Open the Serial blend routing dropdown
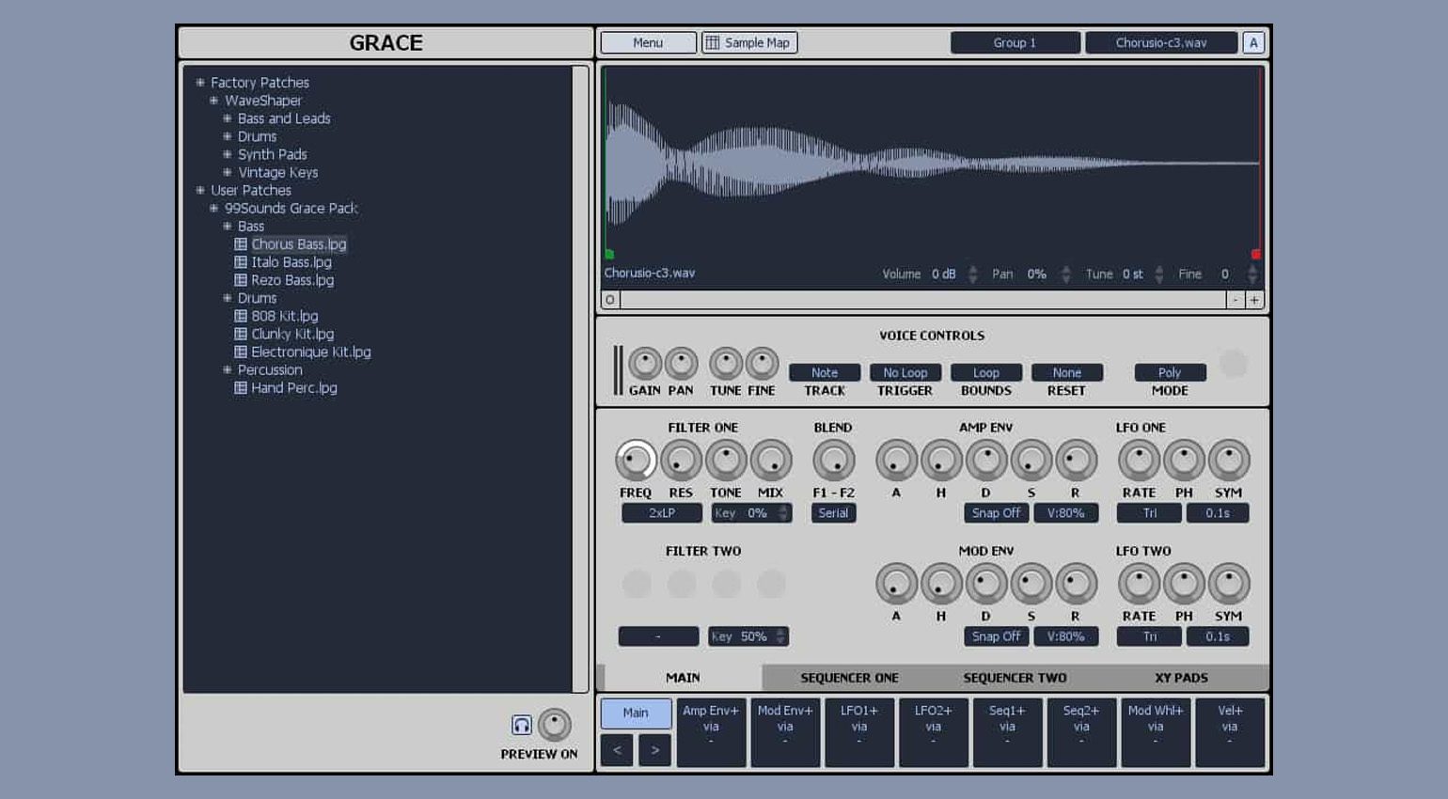This screenshot has height=799, width=1448. coord(833,513)
